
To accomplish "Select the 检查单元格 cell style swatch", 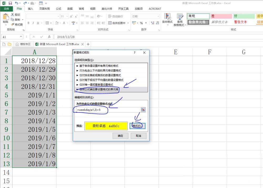I will coord(198,22).
